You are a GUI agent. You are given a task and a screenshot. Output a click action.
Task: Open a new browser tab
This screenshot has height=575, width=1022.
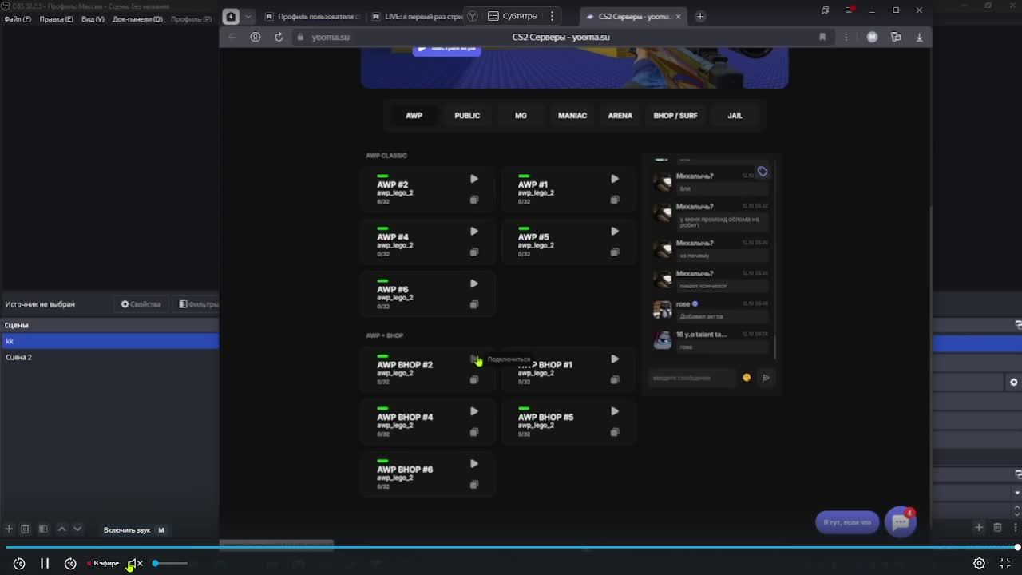pos(700,16)
